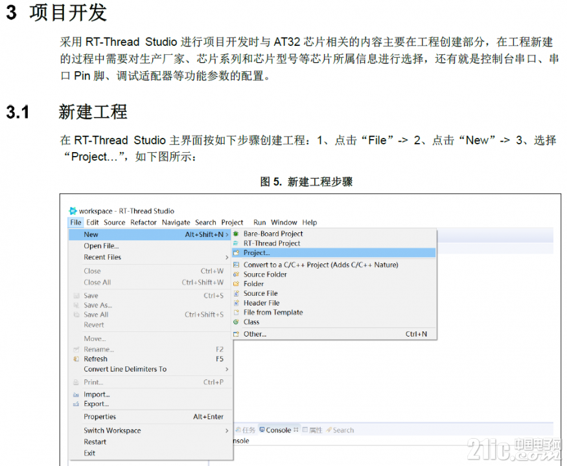Select RT-Thread Project in New submenu
567x466 pixels.
[334, 243]
